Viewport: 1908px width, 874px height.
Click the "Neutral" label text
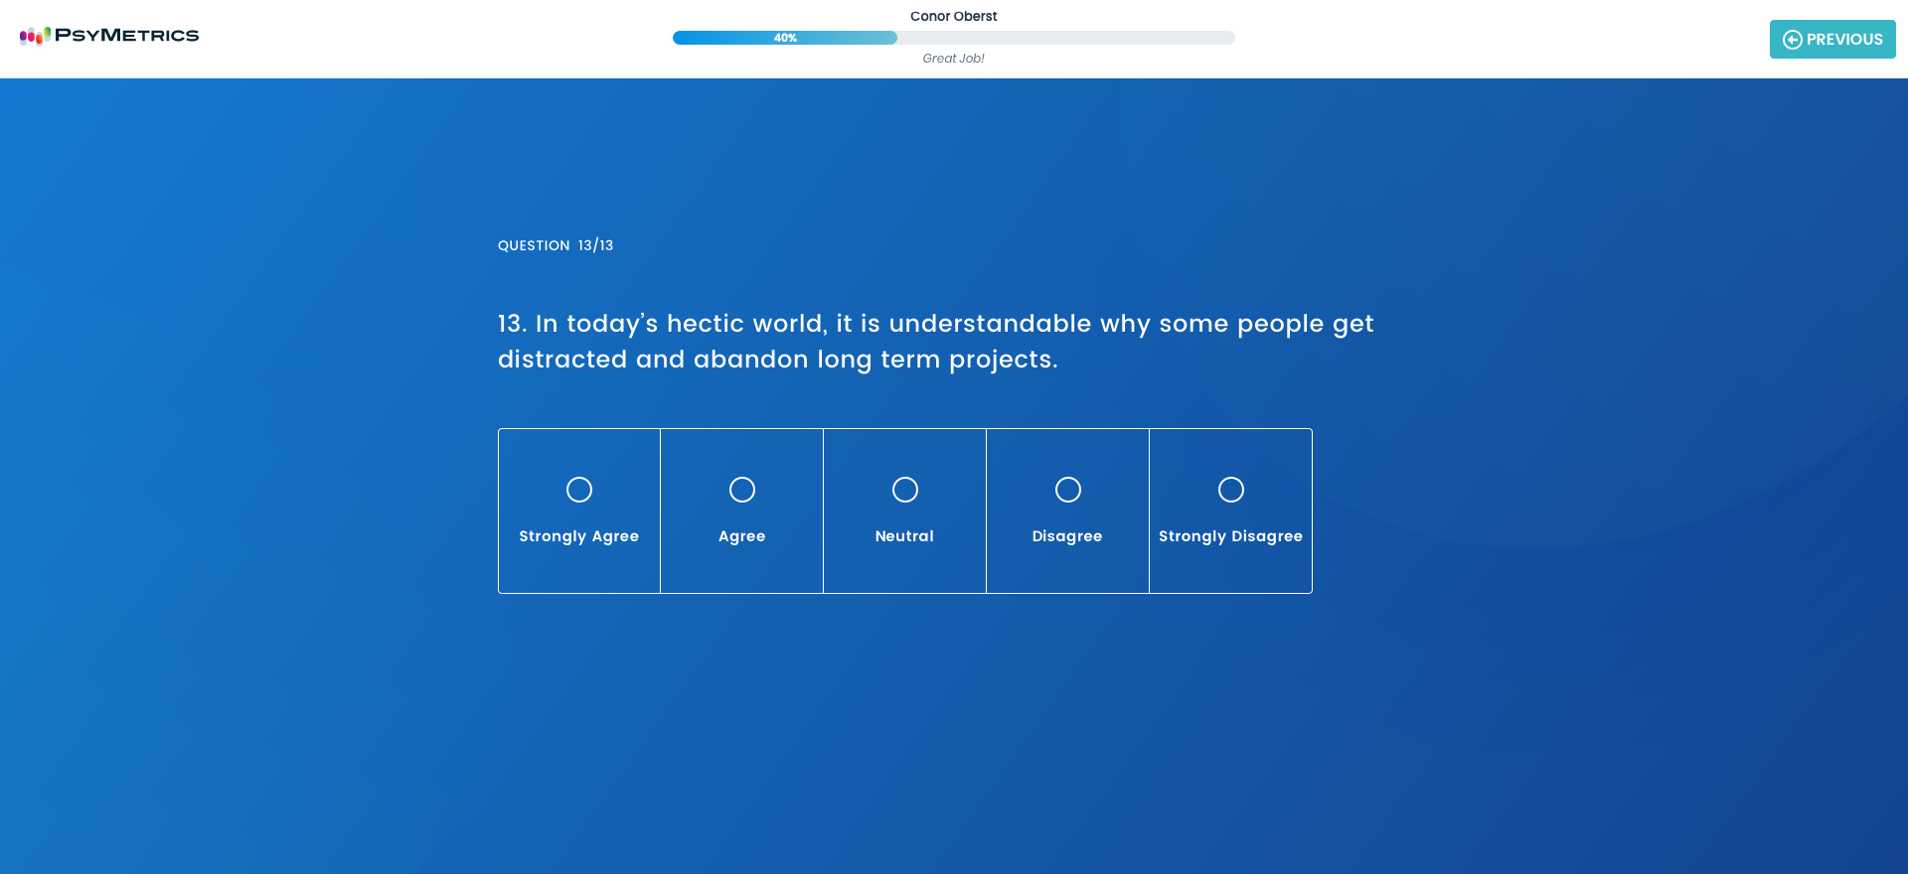pyautogui.click(x=904, y=536)
